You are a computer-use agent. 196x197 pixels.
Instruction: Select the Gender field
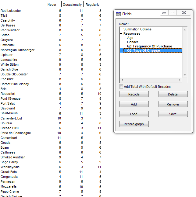coord(133,42)
